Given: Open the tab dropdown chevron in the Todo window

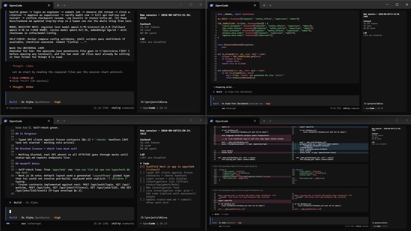Looking at the screenshot, I should [x=64, y=121].
